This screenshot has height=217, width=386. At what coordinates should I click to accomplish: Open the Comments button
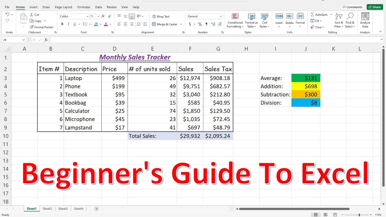(352, 7)
